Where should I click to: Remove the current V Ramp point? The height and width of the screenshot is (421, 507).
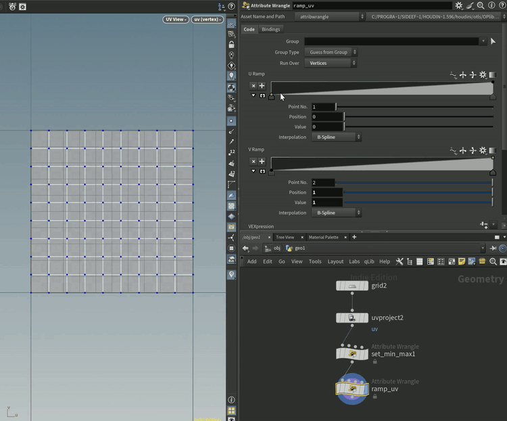[254, 162]
